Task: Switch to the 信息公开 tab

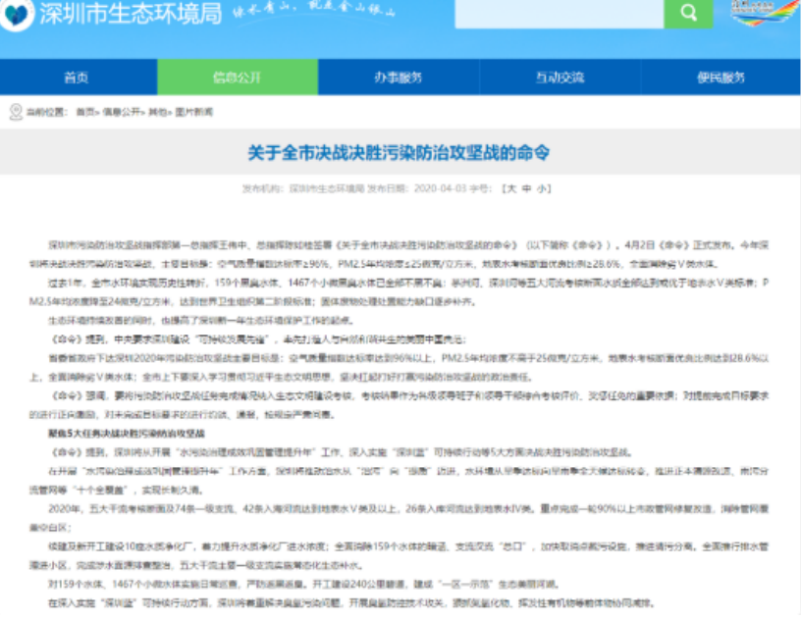Action: (240, 78)
